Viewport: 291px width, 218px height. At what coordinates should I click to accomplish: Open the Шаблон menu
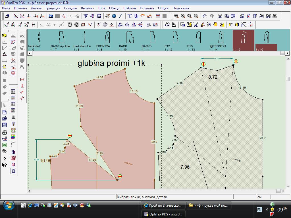click(129, 8)
